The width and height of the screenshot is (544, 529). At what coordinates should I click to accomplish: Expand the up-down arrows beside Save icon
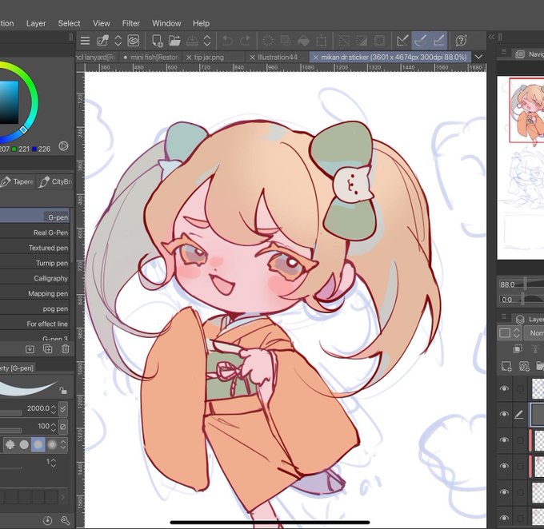point(207,41)
